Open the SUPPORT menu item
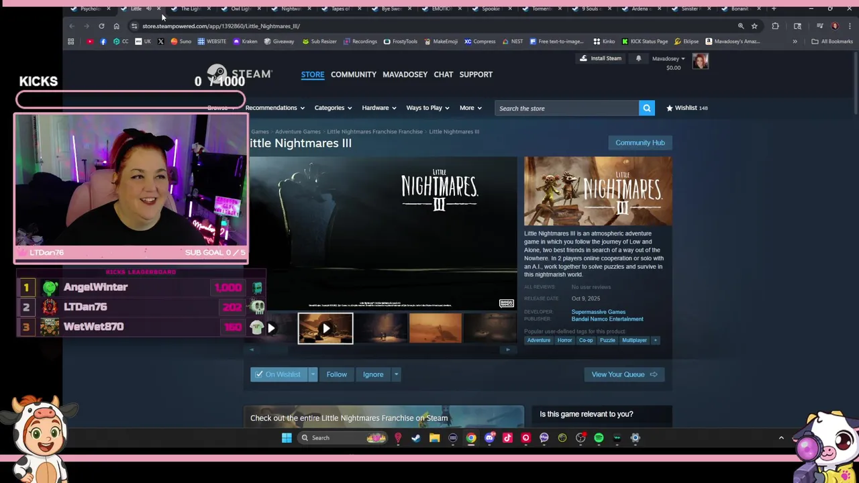The image size is (859, 483). tap(476, 74)
